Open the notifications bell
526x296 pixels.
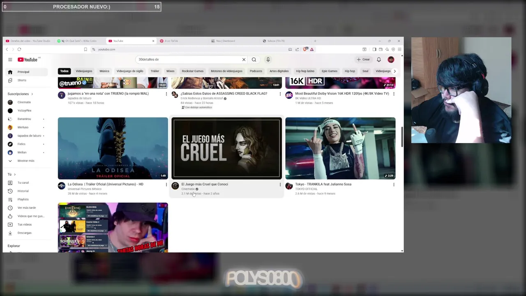[x=379, y=60]
